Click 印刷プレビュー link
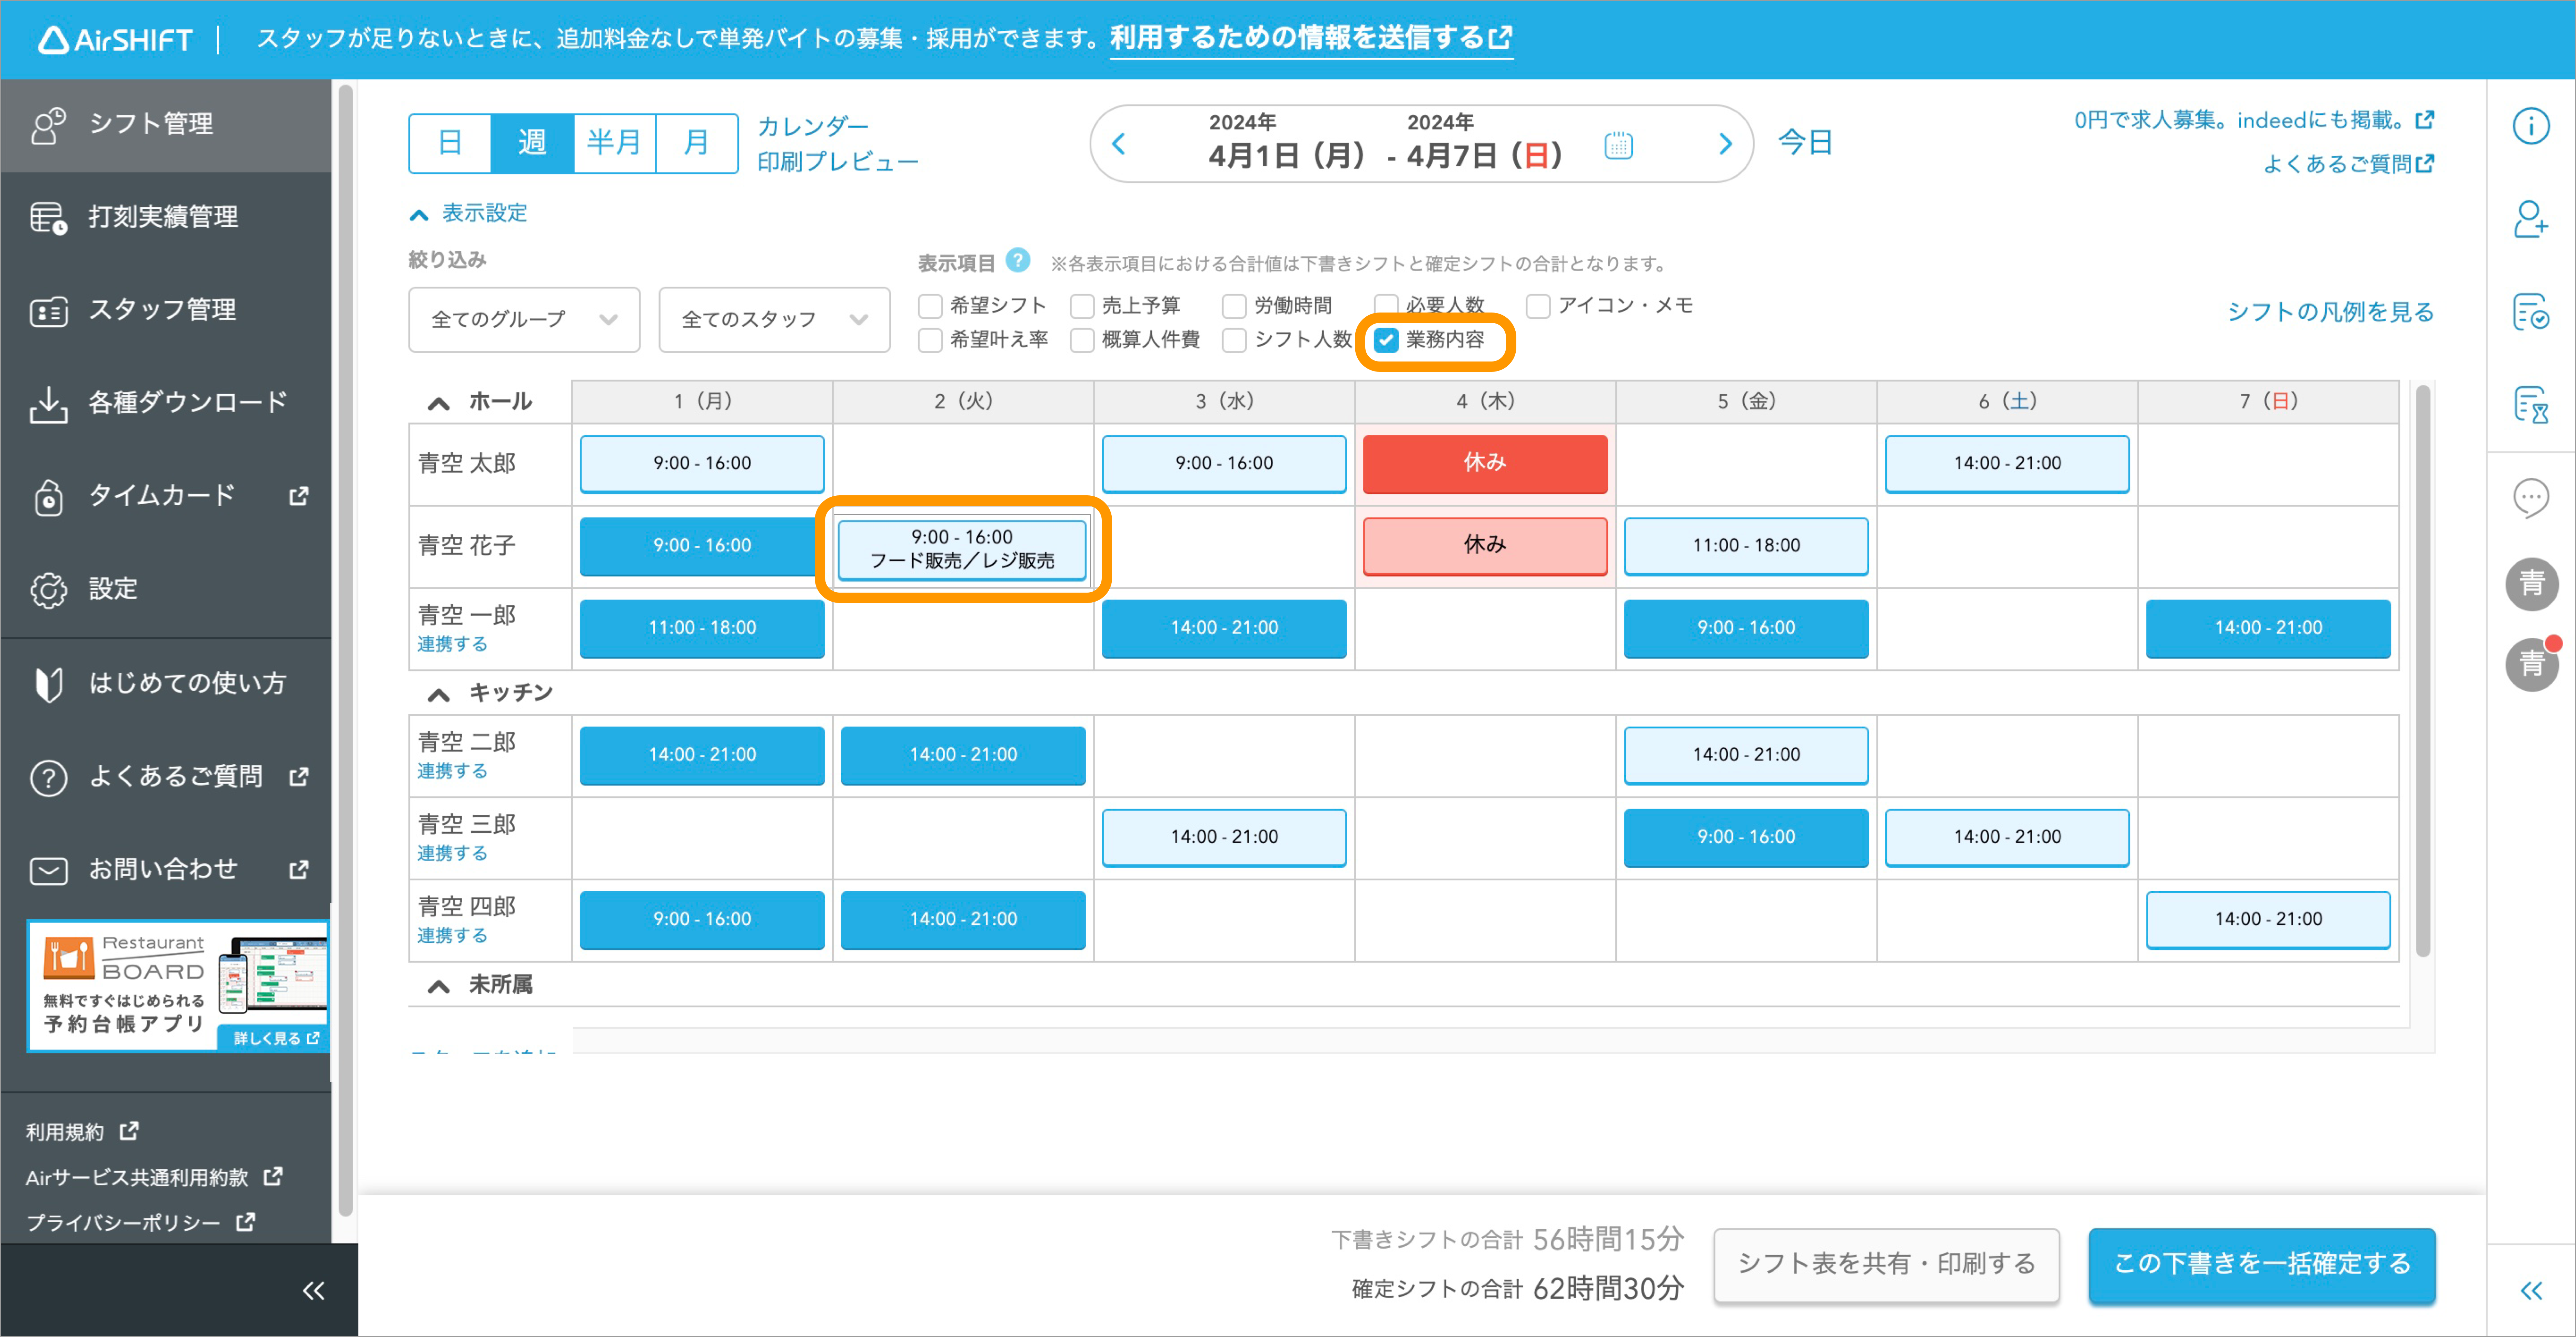 click(x=838, y=162)
